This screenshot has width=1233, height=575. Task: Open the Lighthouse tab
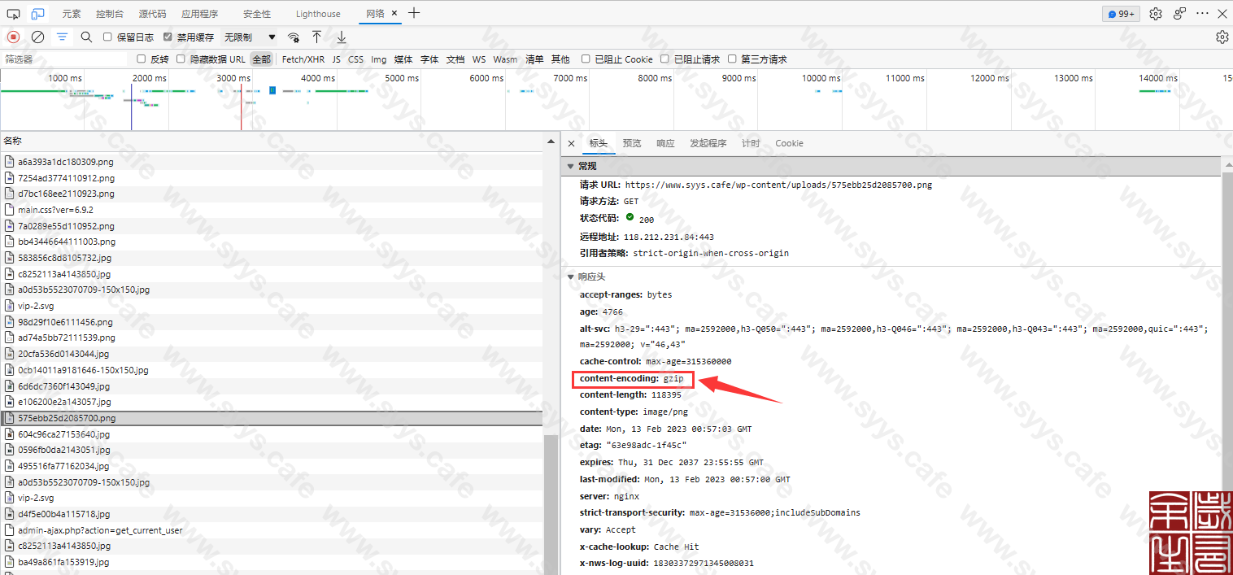pos(318,14)
